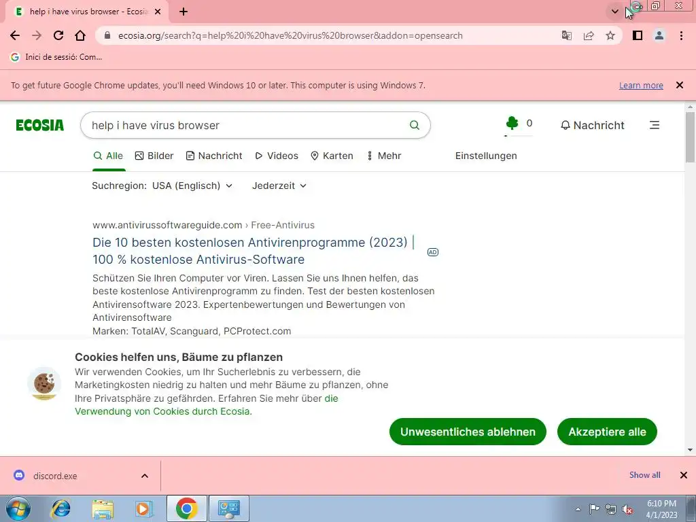696x522 pixels.
Task: Open the Ecosia hamburger menu
Action: coord(655,125)
